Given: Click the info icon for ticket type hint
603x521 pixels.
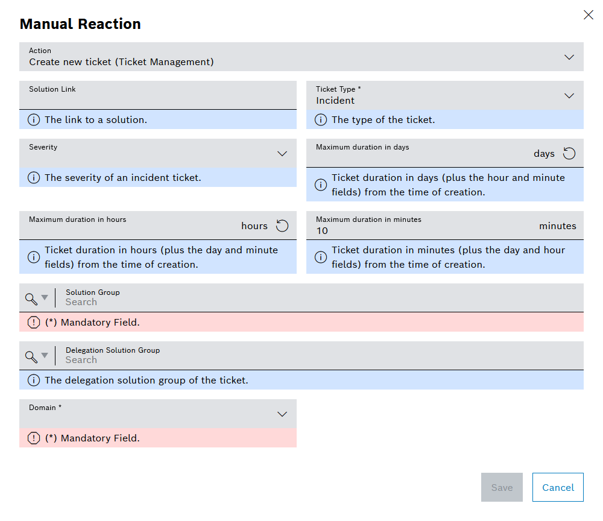Looking at the screenshot, I should pyautogui.click(x=321, y=119).
